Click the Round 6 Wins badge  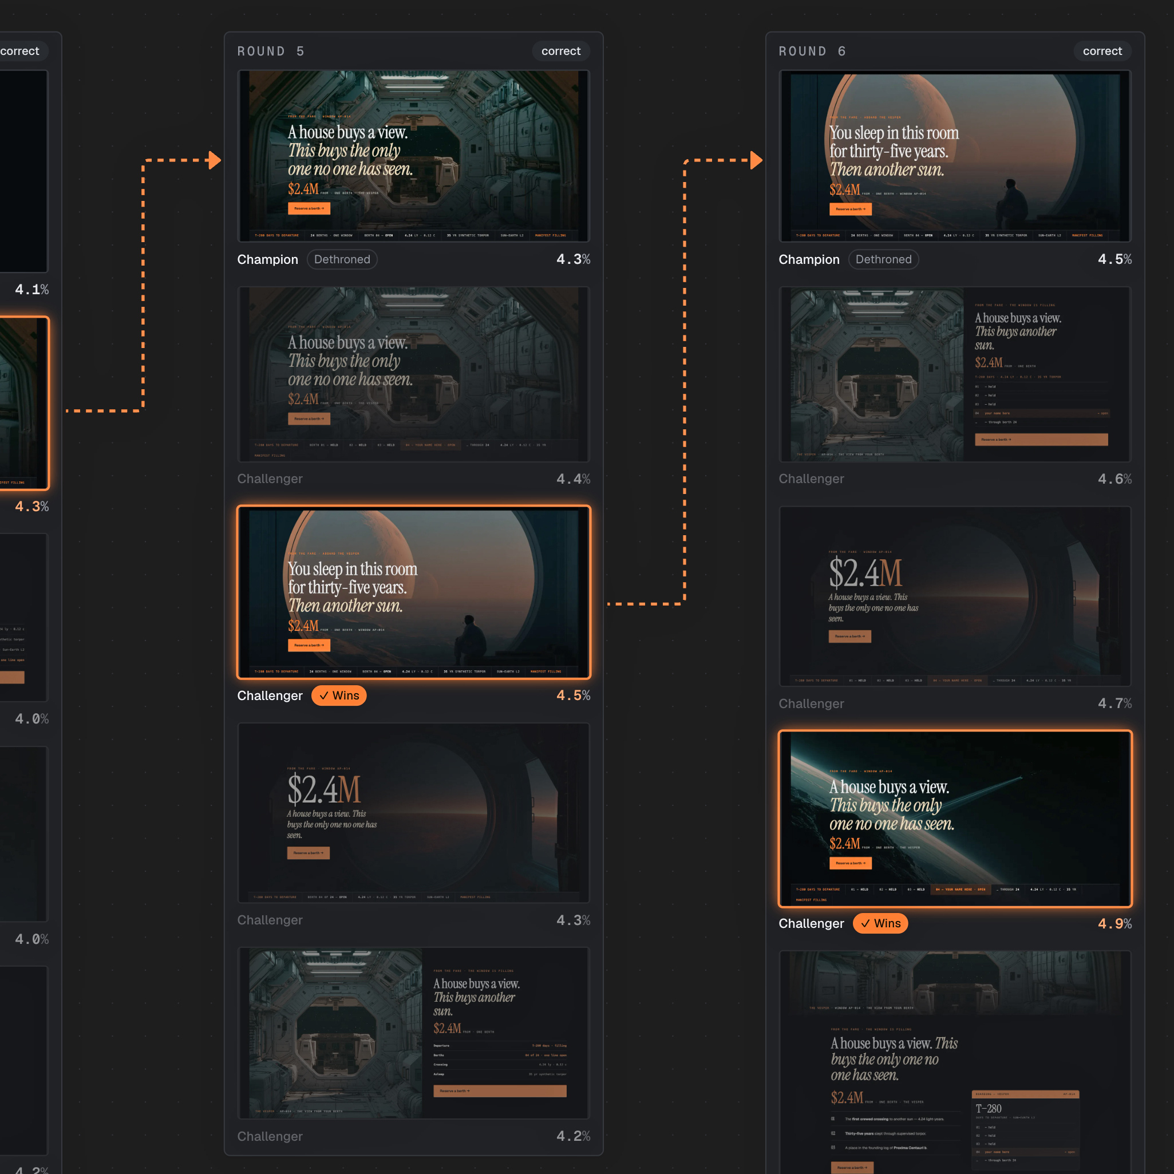tap(880, 924)
